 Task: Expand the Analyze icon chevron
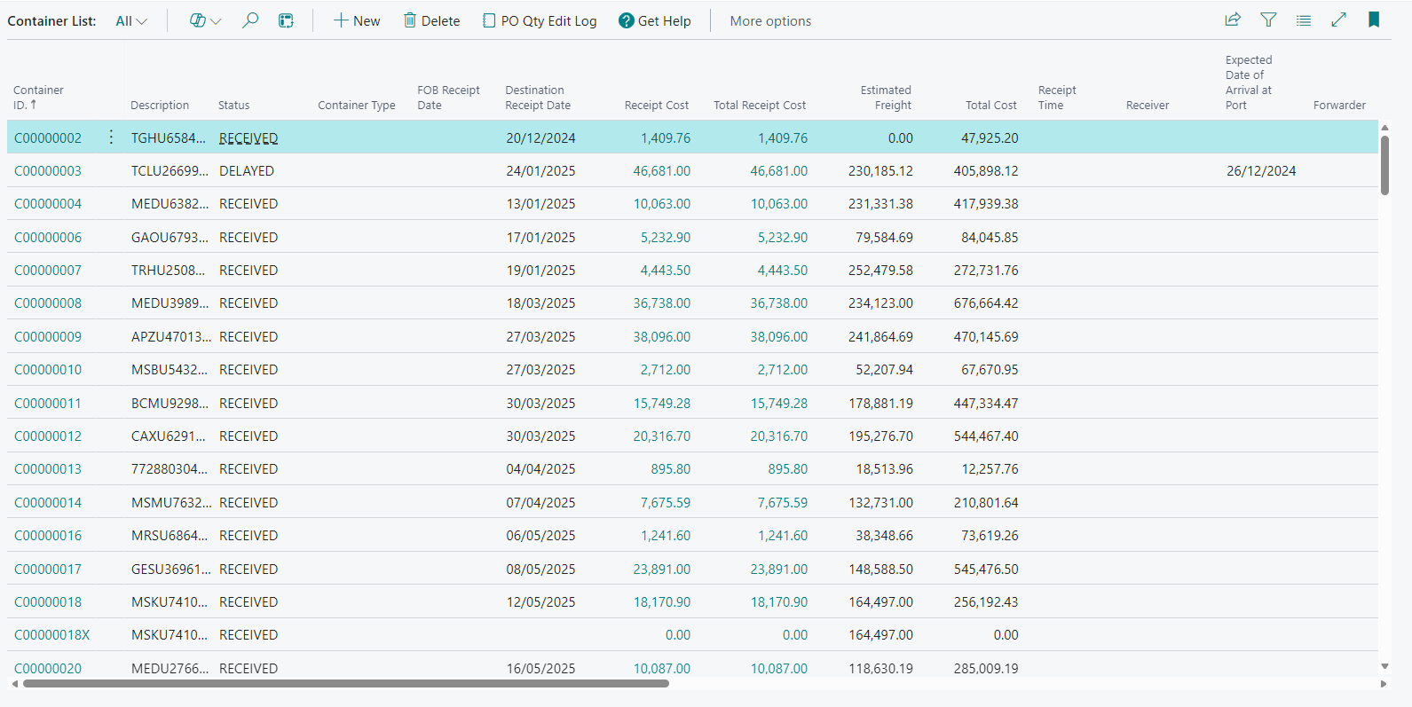coord(216,21)
